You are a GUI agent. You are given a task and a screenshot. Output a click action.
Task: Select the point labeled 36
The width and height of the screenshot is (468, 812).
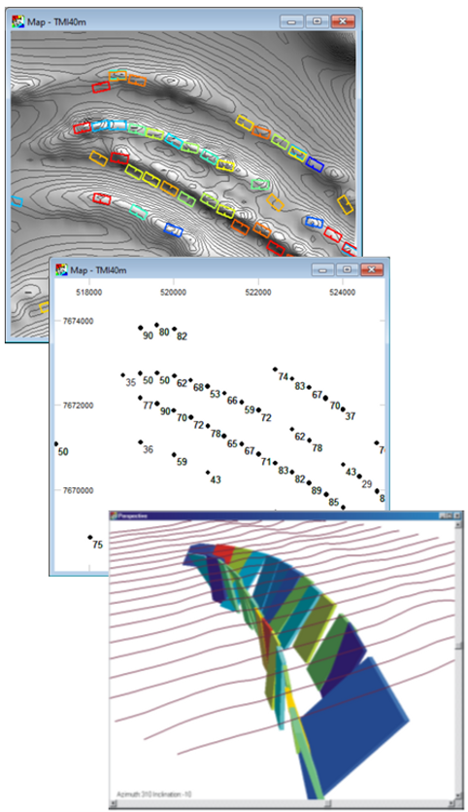[140, 442]
